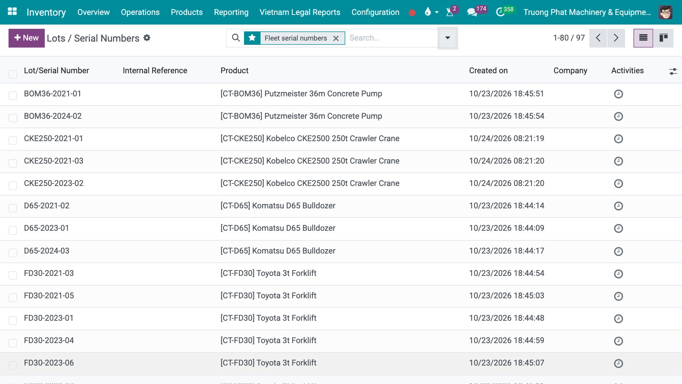Open the user avatar menu
This screenshot has height=384, width=682.
[x=665, y=12]
